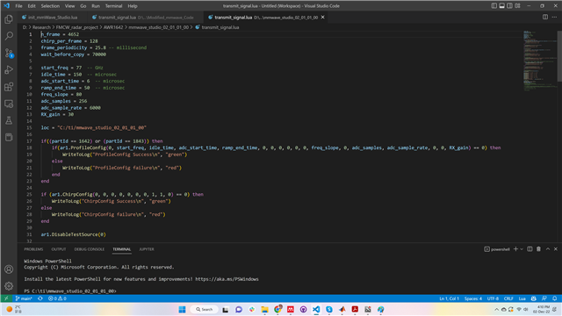Open the File menu

pos(18,6)
